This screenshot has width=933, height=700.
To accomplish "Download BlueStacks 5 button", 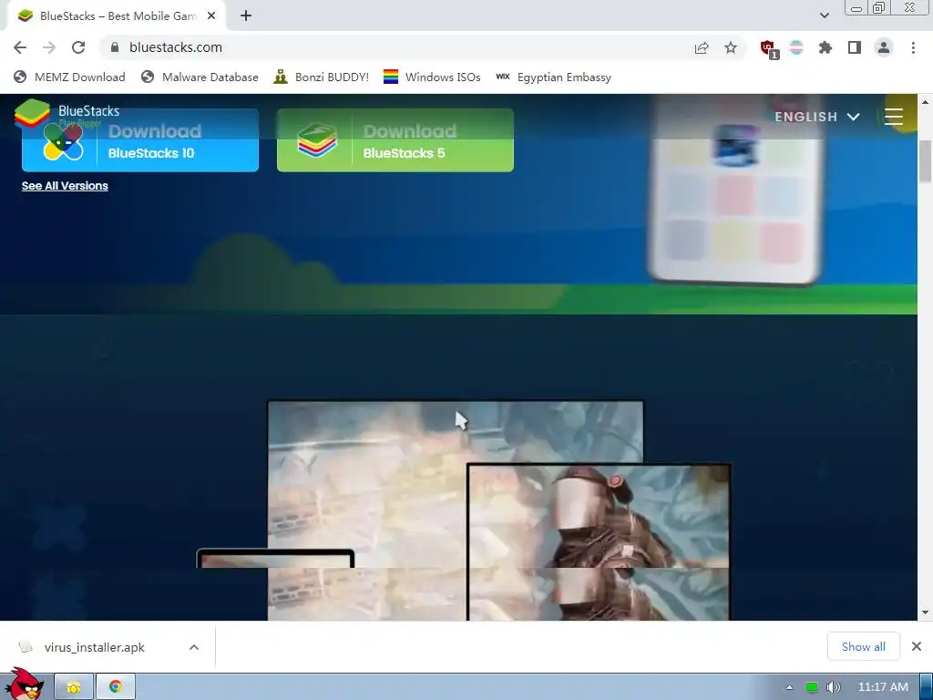I will pyautogui.click(x=395, y=140).
